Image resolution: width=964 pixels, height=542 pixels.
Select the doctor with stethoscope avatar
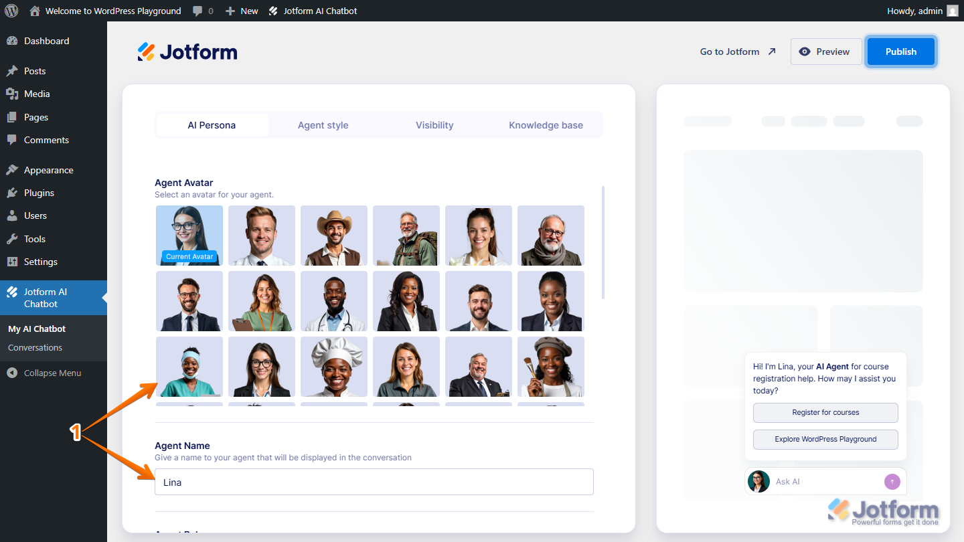tap(334, 301)
